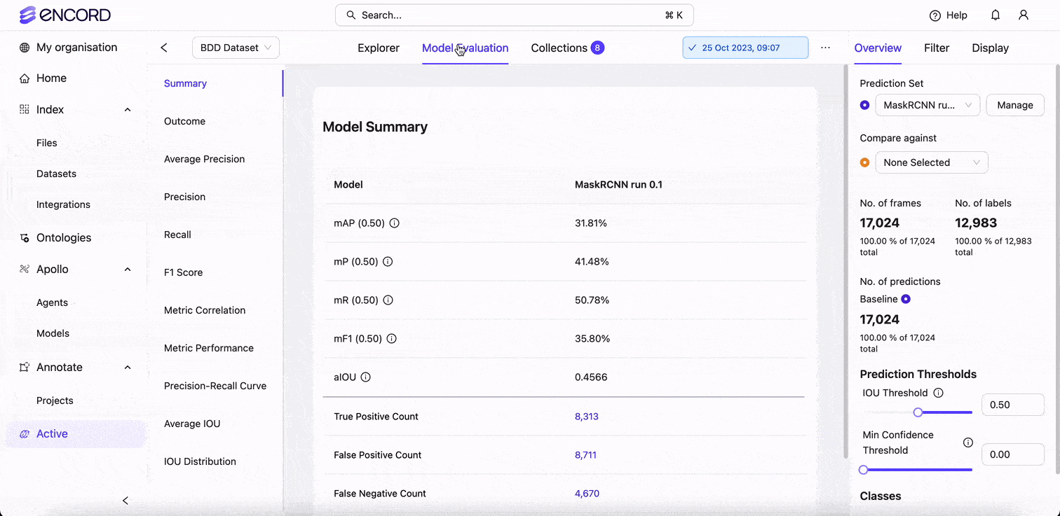Screen dimensions: 1060x516
Task: Click the IOU Threshold slider handle
Action: (x=918, y=412)
